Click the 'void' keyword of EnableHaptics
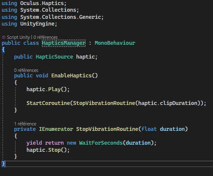This screenshot has width=213, height=176. [x=42, y=76]
